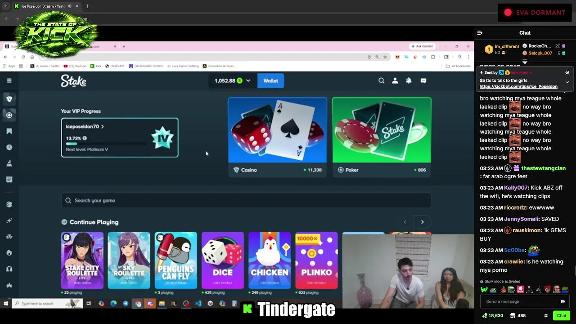Open the balance currency dropdown
Viewport: 576px width, 324px height.
[x=248, y=81]
